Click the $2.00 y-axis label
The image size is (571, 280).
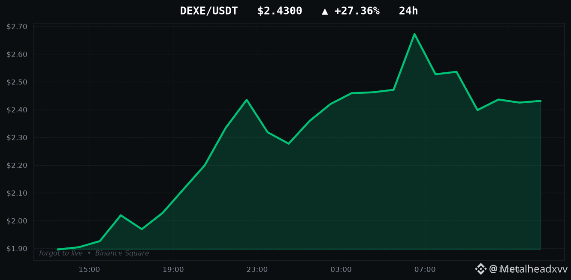(x=17, y=221)
